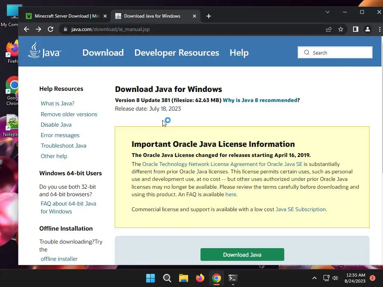The image size is (383, 287).
Task: Open the notification badge on taskbar
Action: point(373,278)
